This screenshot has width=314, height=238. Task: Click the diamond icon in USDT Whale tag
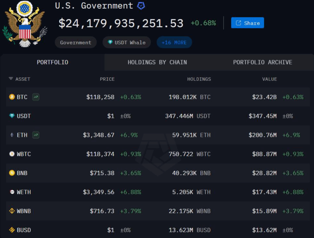(x=110, y=42)
